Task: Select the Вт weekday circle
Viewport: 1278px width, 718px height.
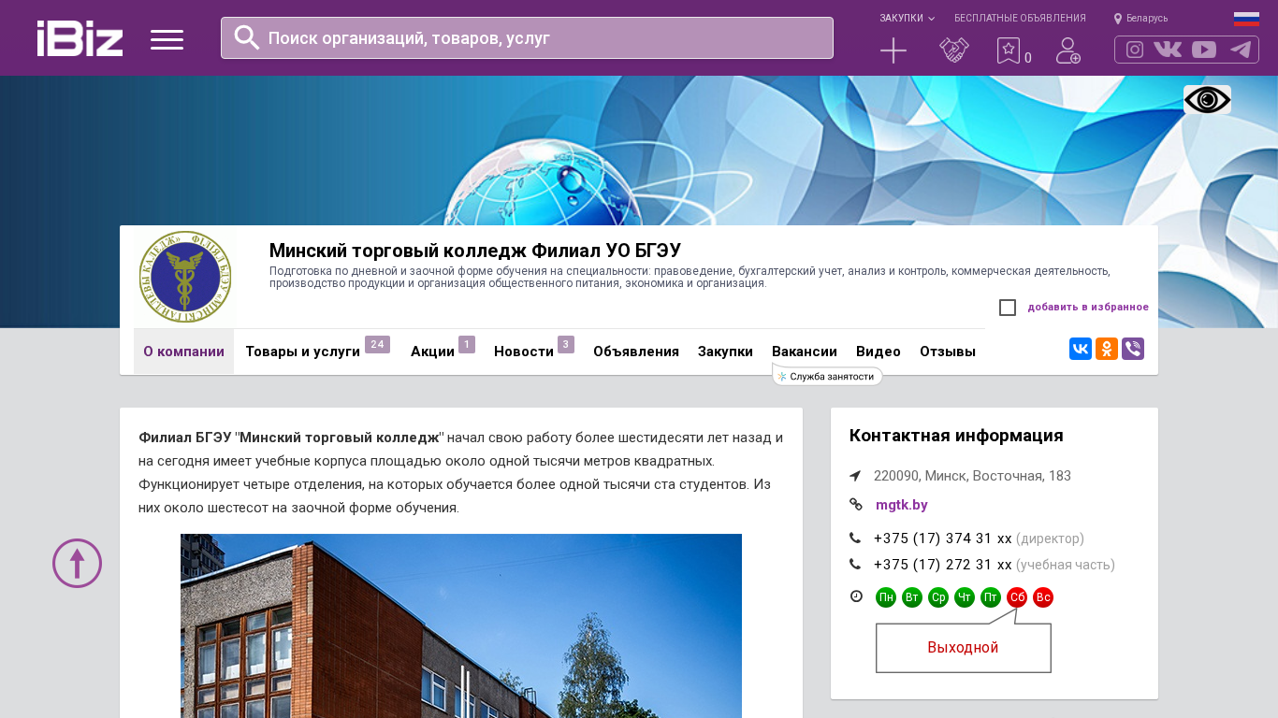Action: point(912,597)
